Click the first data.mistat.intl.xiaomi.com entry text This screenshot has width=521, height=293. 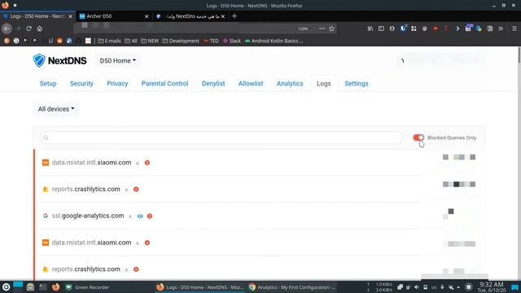point(91,163)
